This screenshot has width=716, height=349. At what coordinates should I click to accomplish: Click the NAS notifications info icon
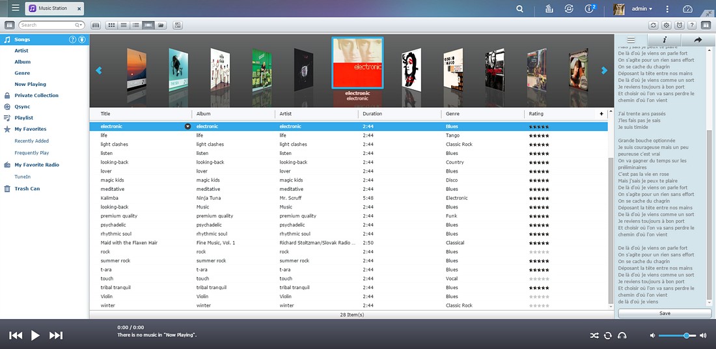[590, 8]
